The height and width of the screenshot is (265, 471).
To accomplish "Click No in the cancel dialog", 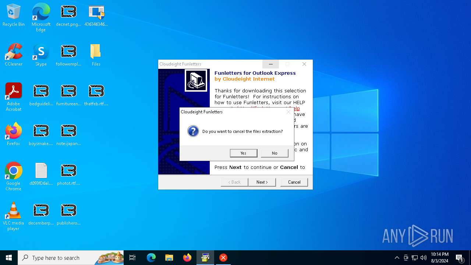I will pos(275,153).
